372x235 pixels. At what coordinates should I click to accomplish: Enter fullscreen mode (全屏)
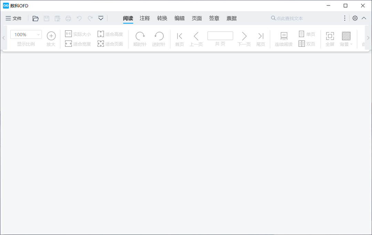(x=330, y=39)
